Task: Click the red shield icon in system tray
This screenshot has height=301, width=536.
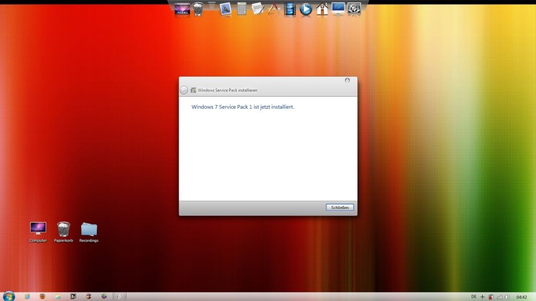Action: tap(491, 297)
